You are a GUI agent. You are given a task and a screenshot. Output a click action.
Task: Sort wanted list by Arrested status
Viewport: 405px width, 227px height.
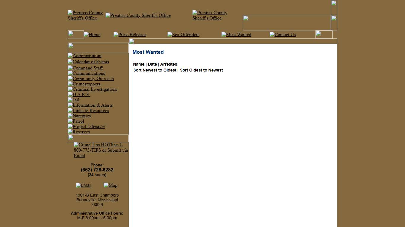tap(169, 64)
